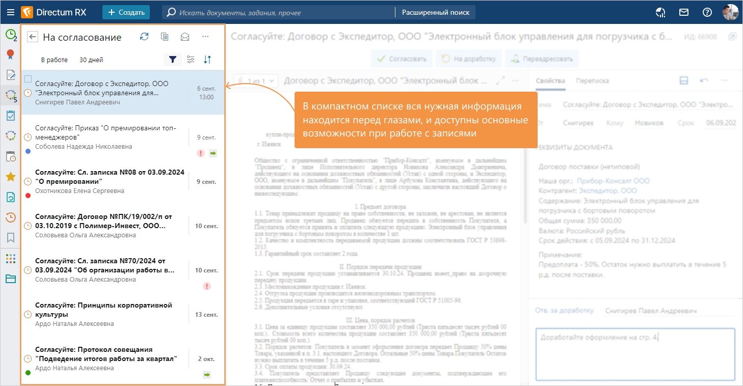
Task: Click the back arrow next to На согласование
Action: [x=33, y=37]
